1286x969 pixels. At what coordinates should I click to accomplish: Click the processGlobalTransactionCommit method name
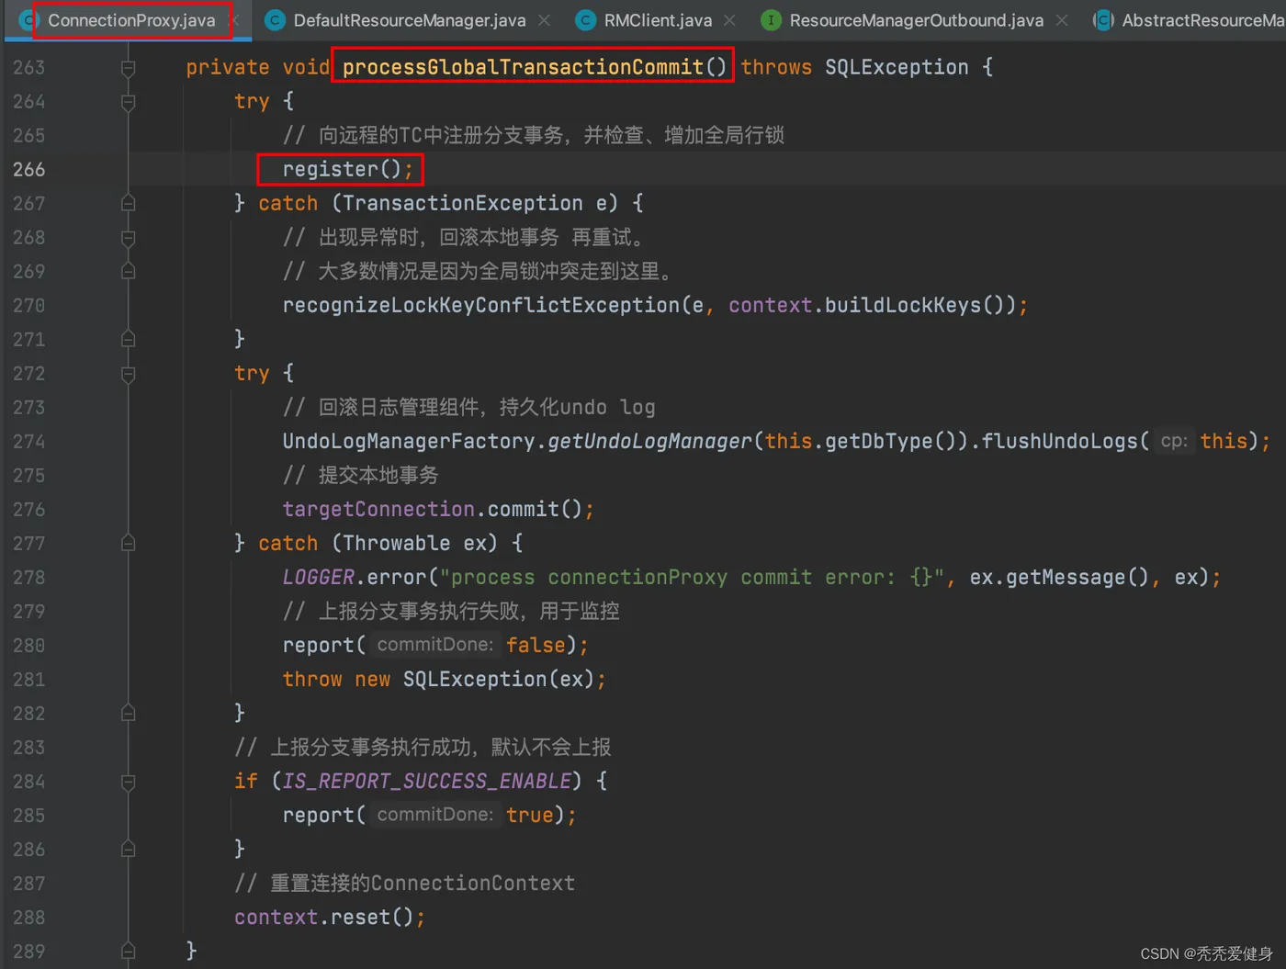pos(523,67)
